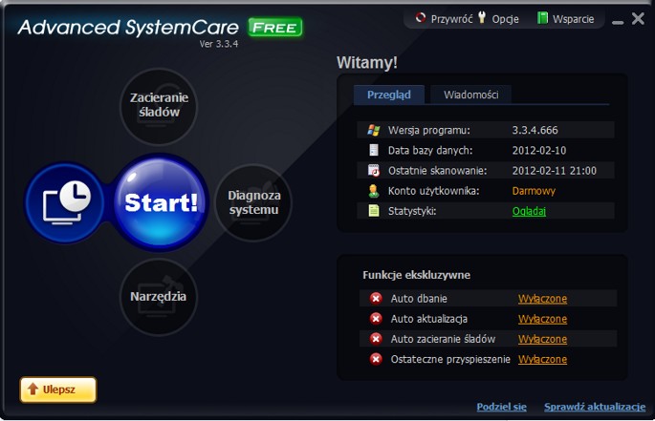Click red X icon beside Auto dbanie

[x=376, y=299]
